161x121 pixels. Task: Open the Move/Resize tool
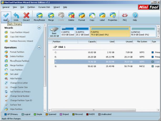point(39,17)
